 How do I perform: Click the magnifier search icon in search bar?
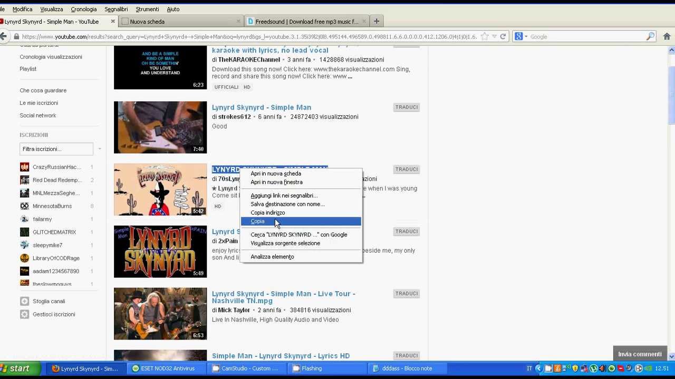(650, 36)
